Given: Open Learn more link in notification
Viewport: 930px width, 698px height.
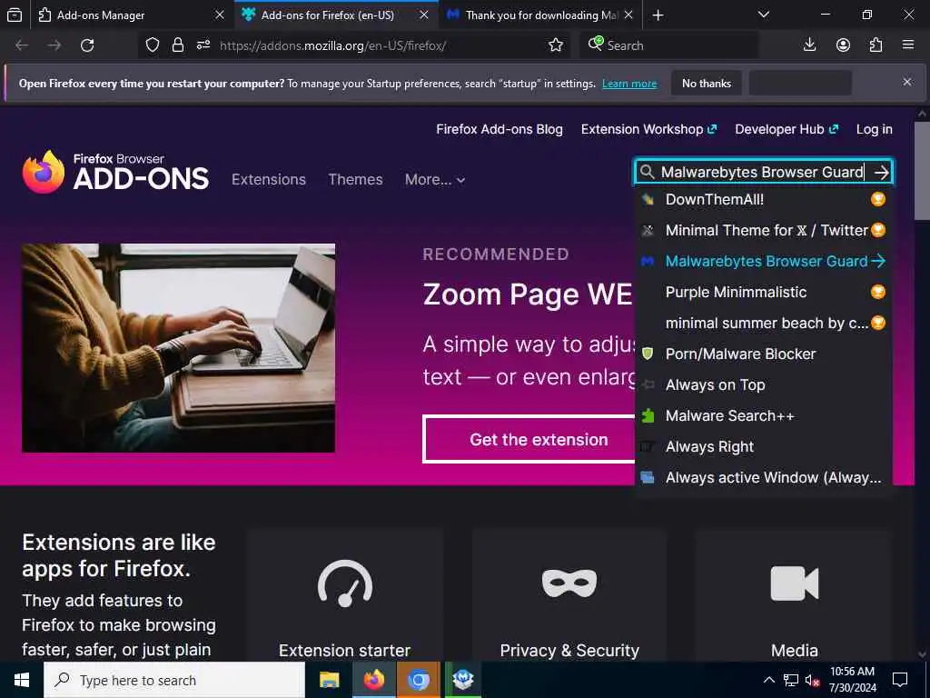Looking at the screenshot, I should tap(629, 84).
